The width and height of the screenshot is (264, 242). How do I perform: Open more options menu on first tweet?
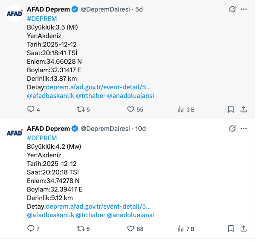(244, 9)
